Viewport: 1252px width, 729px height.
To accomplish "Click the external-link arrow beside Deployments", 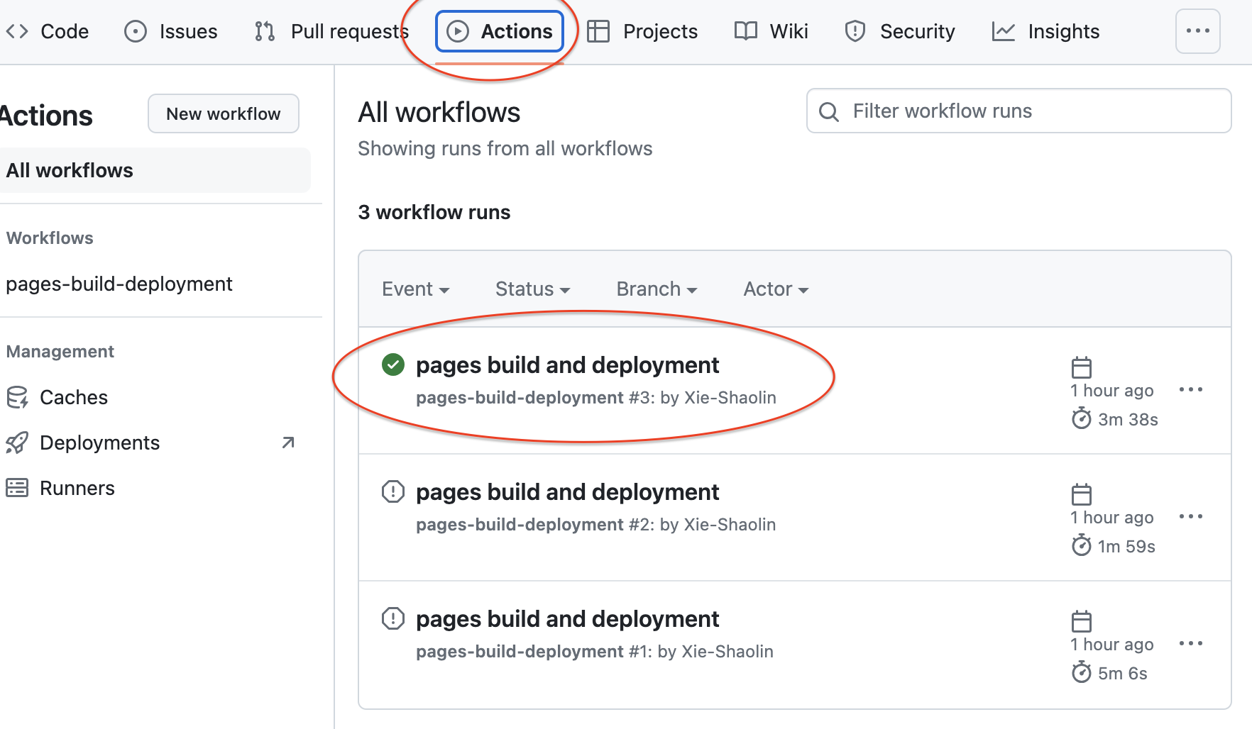I will point(288,443).
